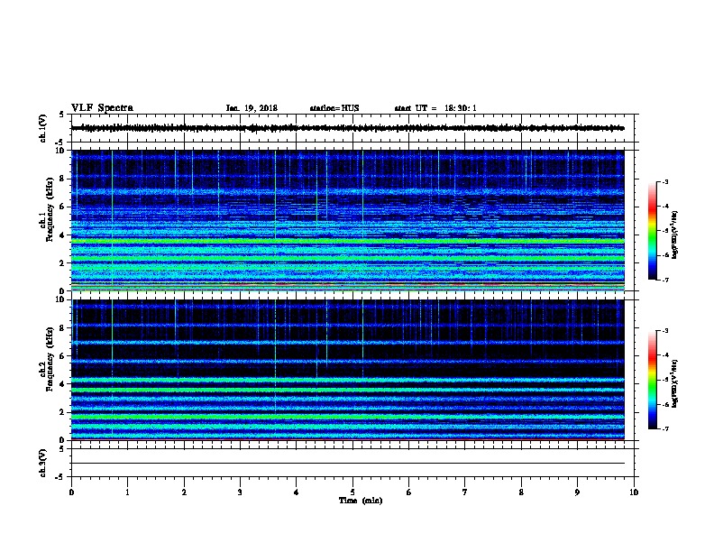Click the "station=HUS" header text
The height and width of the screenshot is (552, 714).
tap(334, 108)
